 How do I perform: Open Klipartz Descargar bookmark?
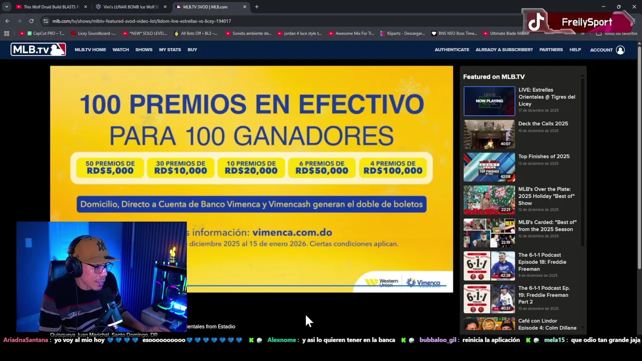402,34
